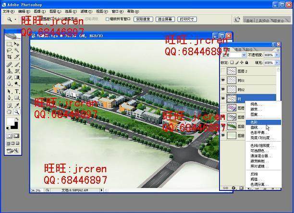
Task: Click the 打印尺寸 button
Action: 187,19
